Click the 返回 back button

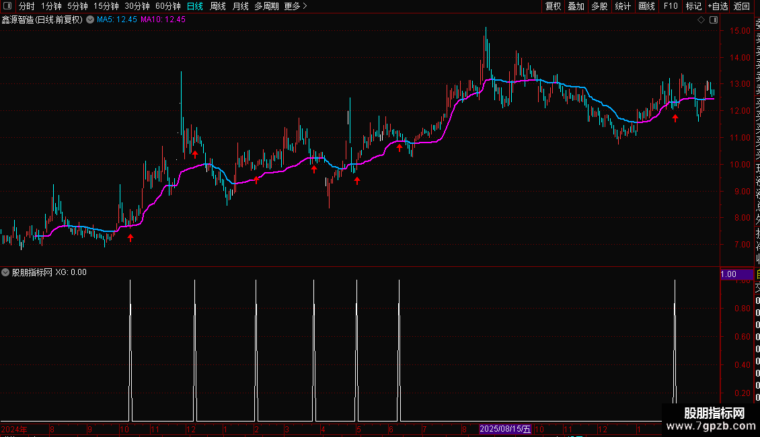(742, 6)
